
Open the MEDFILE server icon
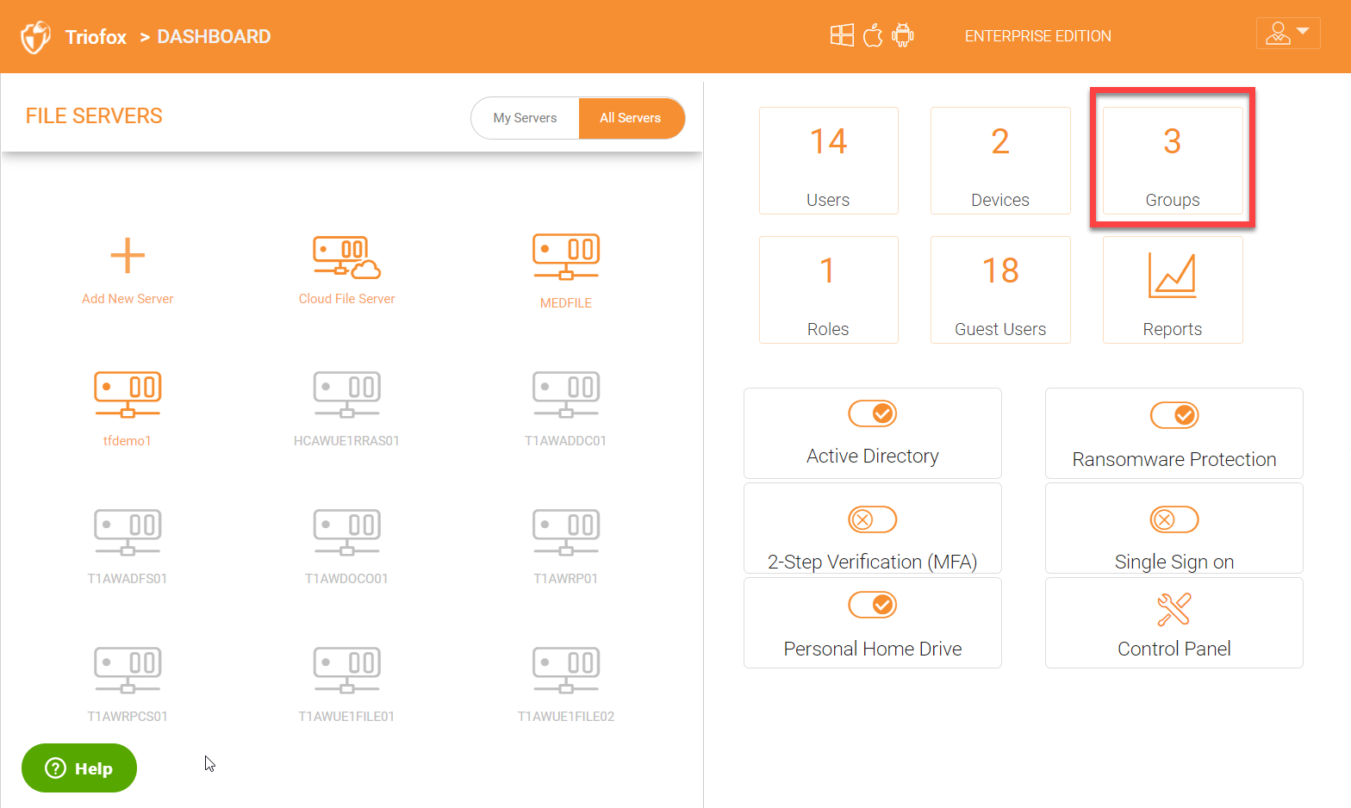566,257
